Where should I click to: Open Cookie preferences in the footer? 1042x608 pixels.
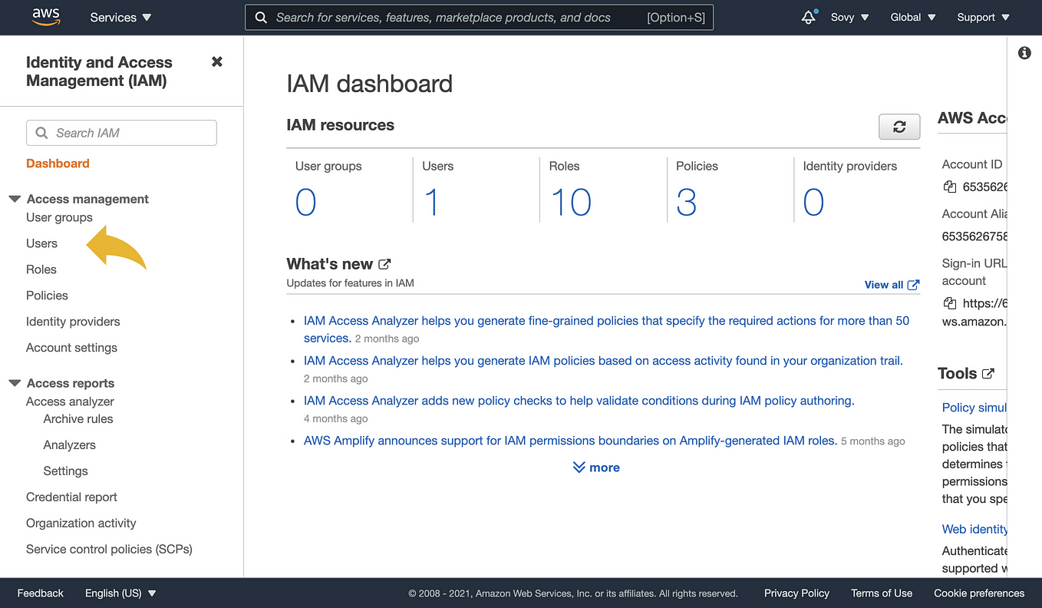[979, 593]
